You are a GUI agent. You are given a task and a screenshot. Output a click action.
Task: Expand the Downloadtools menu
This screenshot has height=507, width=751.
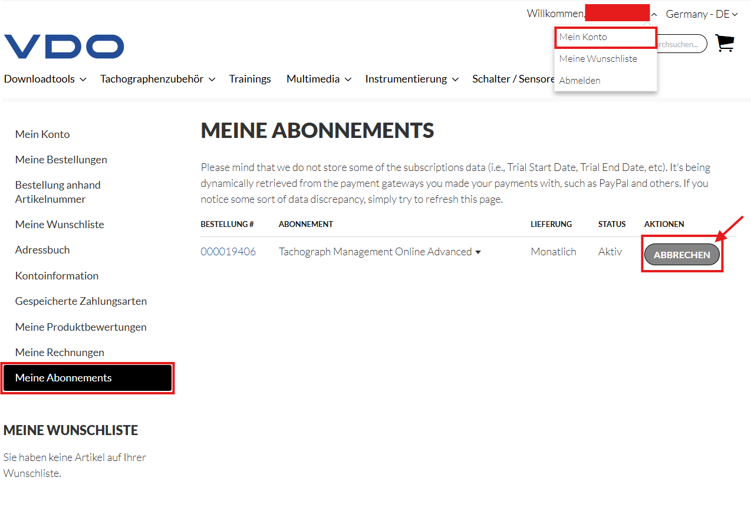pos(45,79)
